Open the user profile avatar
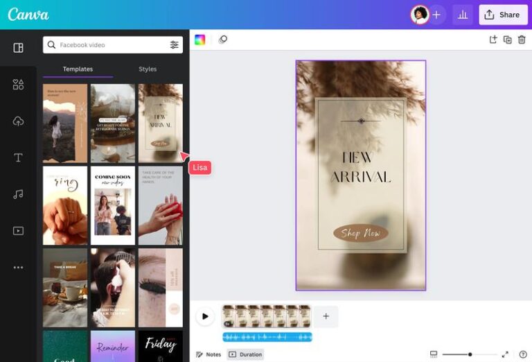This screenshot has height=362, width=532. point(420,15)
